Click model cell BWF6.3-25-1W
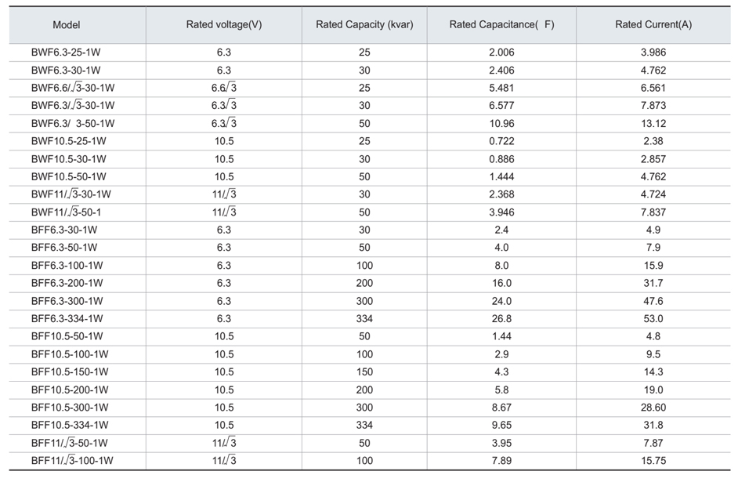 coord(66,53)
